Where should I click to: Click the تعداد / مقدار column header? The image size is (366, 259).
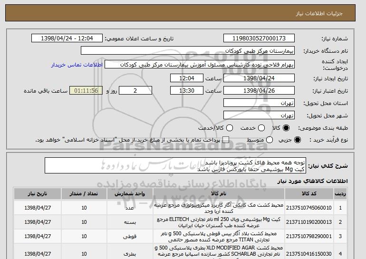84,194
